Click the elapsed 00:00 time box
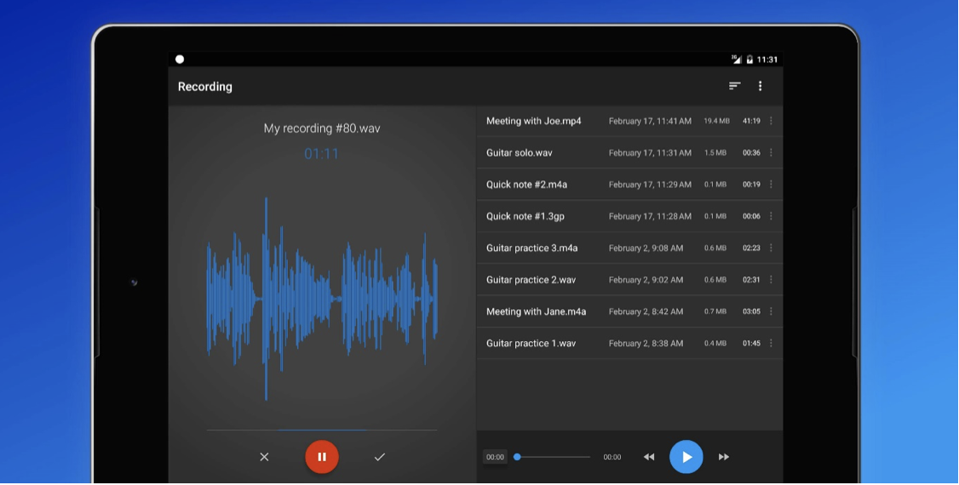 (495, 457)
